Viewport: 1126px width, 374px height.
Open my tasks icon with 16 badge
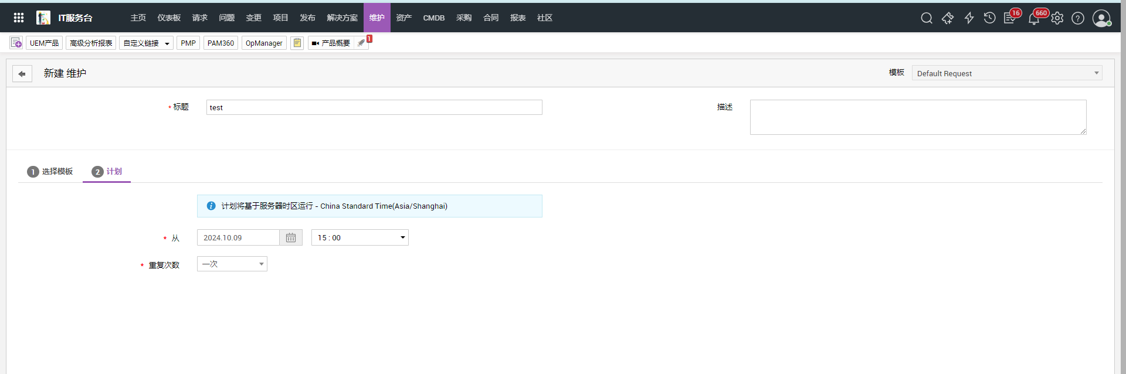(x=1010, y=18)
